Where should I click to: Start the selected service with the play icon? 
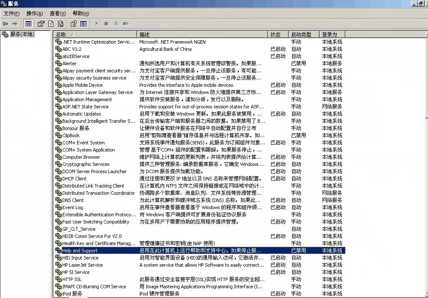pos(96,23)
